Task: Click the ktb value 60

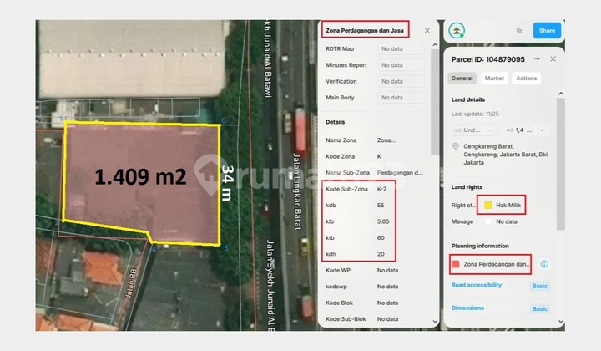Action: click(381, 237)
